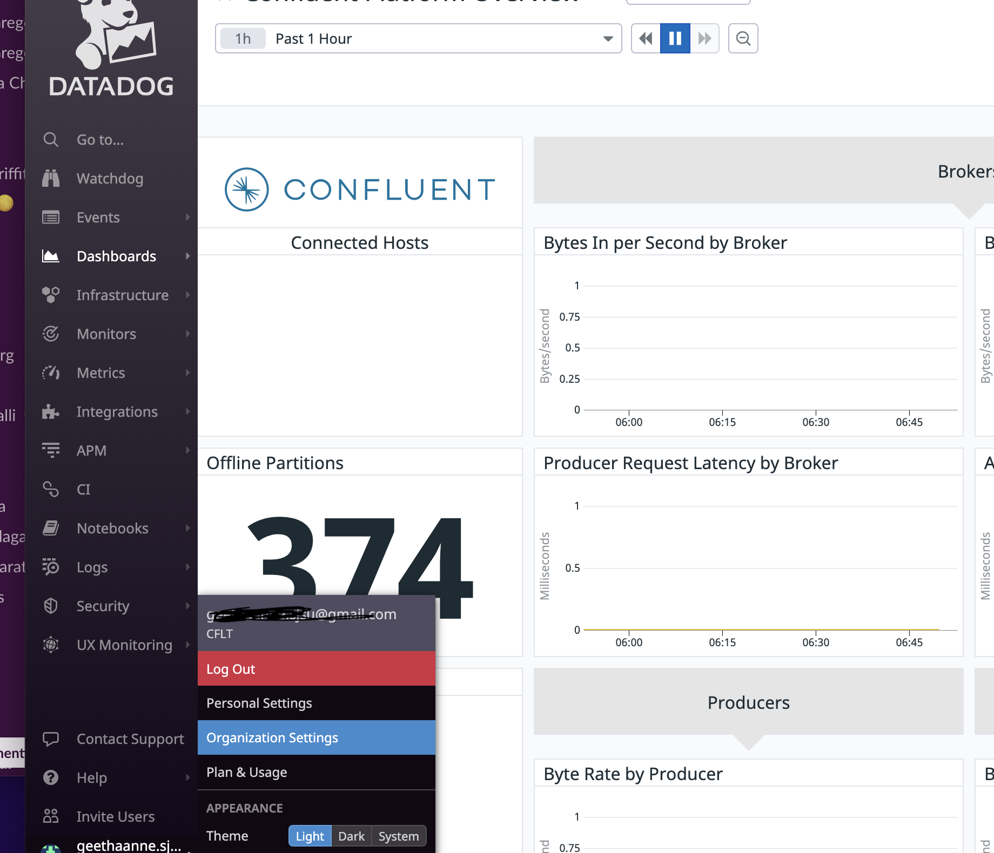Click the Metrics gauge icon
Screen dimensions: 994x853
(x=51, y=373)
